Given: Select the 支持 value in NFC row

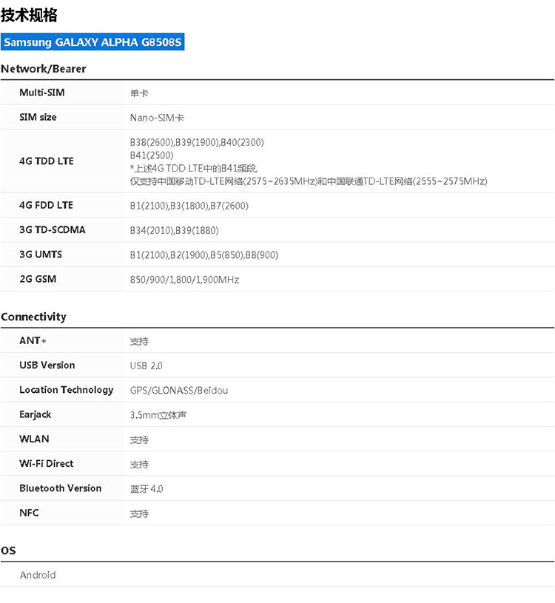Looking at the screenshot, I should pyautogui.click(x=139, y=513).
